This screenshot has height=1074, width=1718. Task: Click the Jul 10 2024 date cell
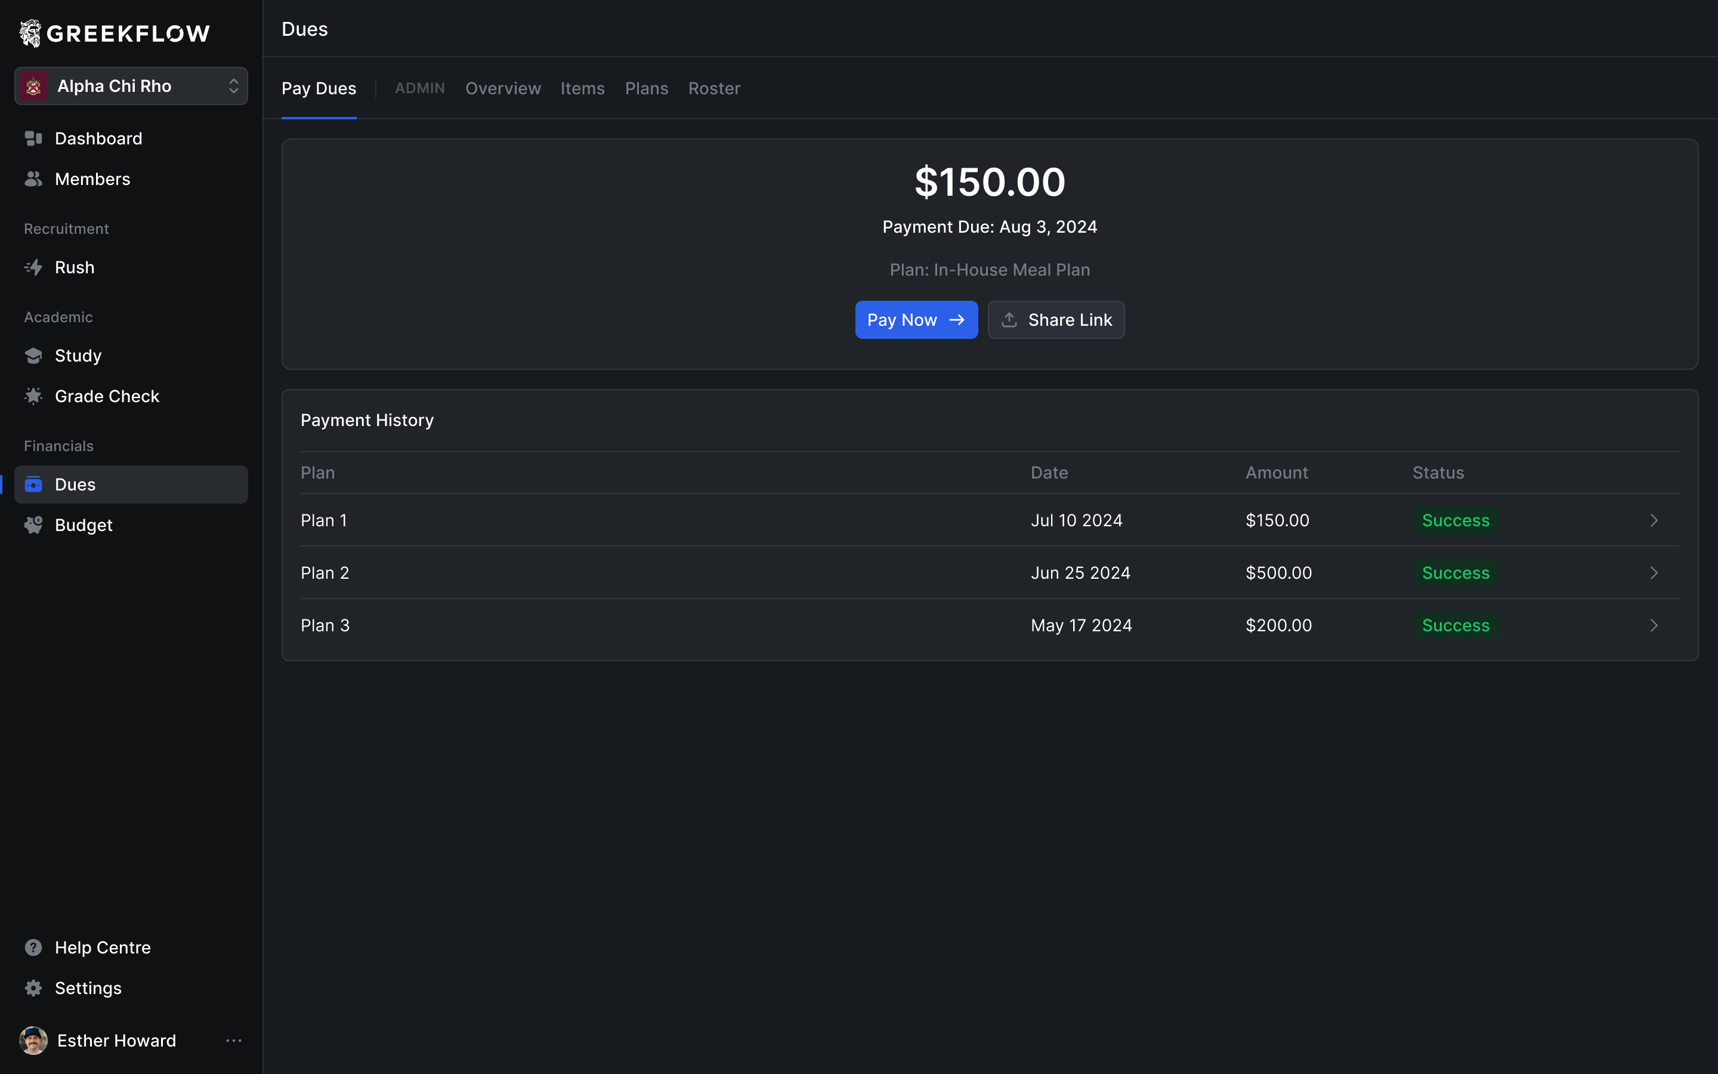click(1076, 520)
